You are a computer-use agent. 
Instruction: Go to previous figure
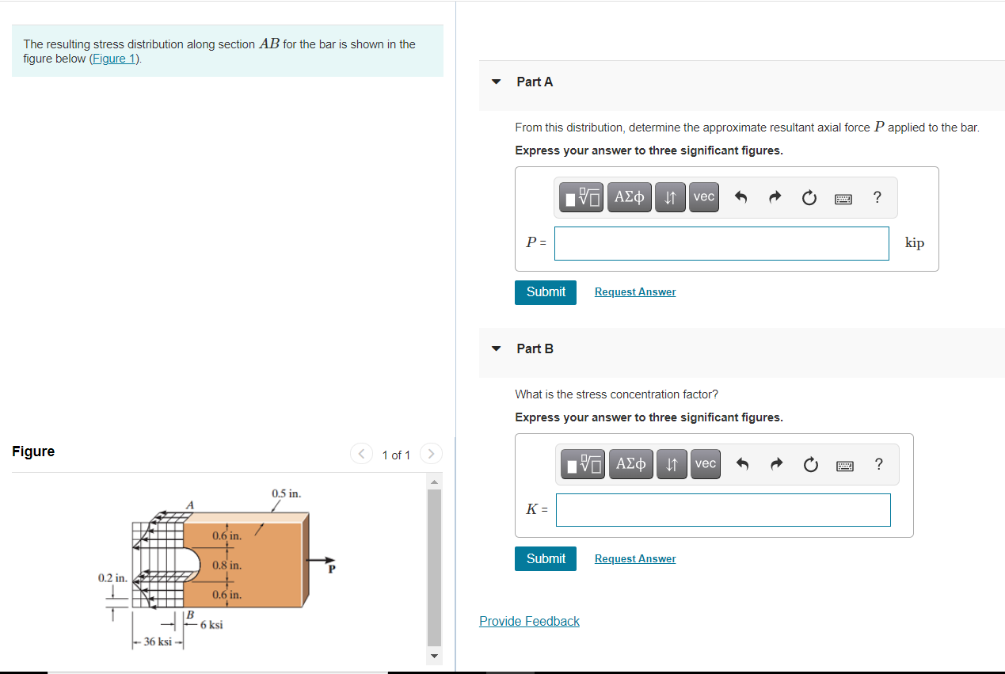click(361, 455)
